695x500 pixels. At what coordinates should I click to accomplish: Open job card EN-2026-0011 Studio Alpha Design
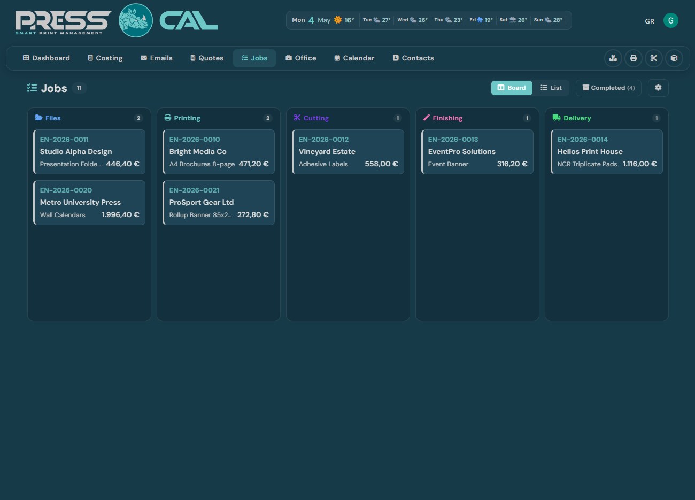pos(89,152)
